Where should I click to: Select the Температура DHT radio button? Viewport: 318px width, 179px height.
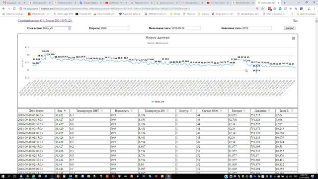[x=101, y=110]
